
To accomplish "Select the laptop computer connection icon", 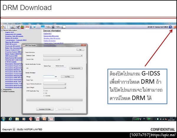I will [x=43, y=27].
